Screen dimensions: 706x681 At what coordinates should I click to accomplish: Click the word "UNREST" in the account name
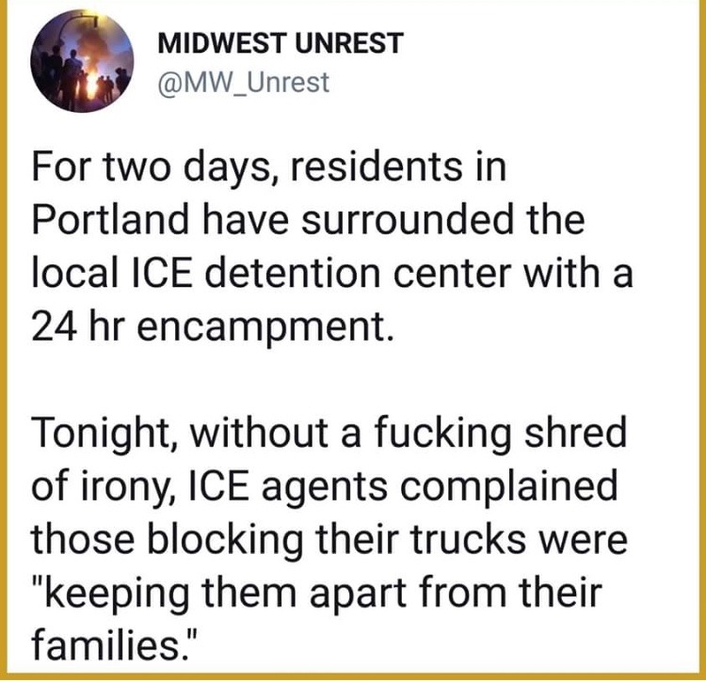[348, 43]
